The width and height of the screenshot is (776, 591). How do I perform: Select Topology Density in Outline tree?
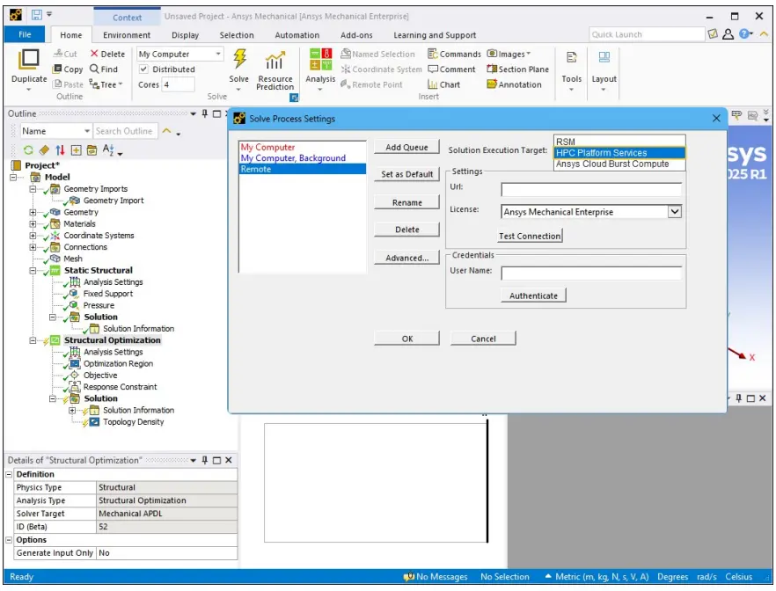(133, 422)
